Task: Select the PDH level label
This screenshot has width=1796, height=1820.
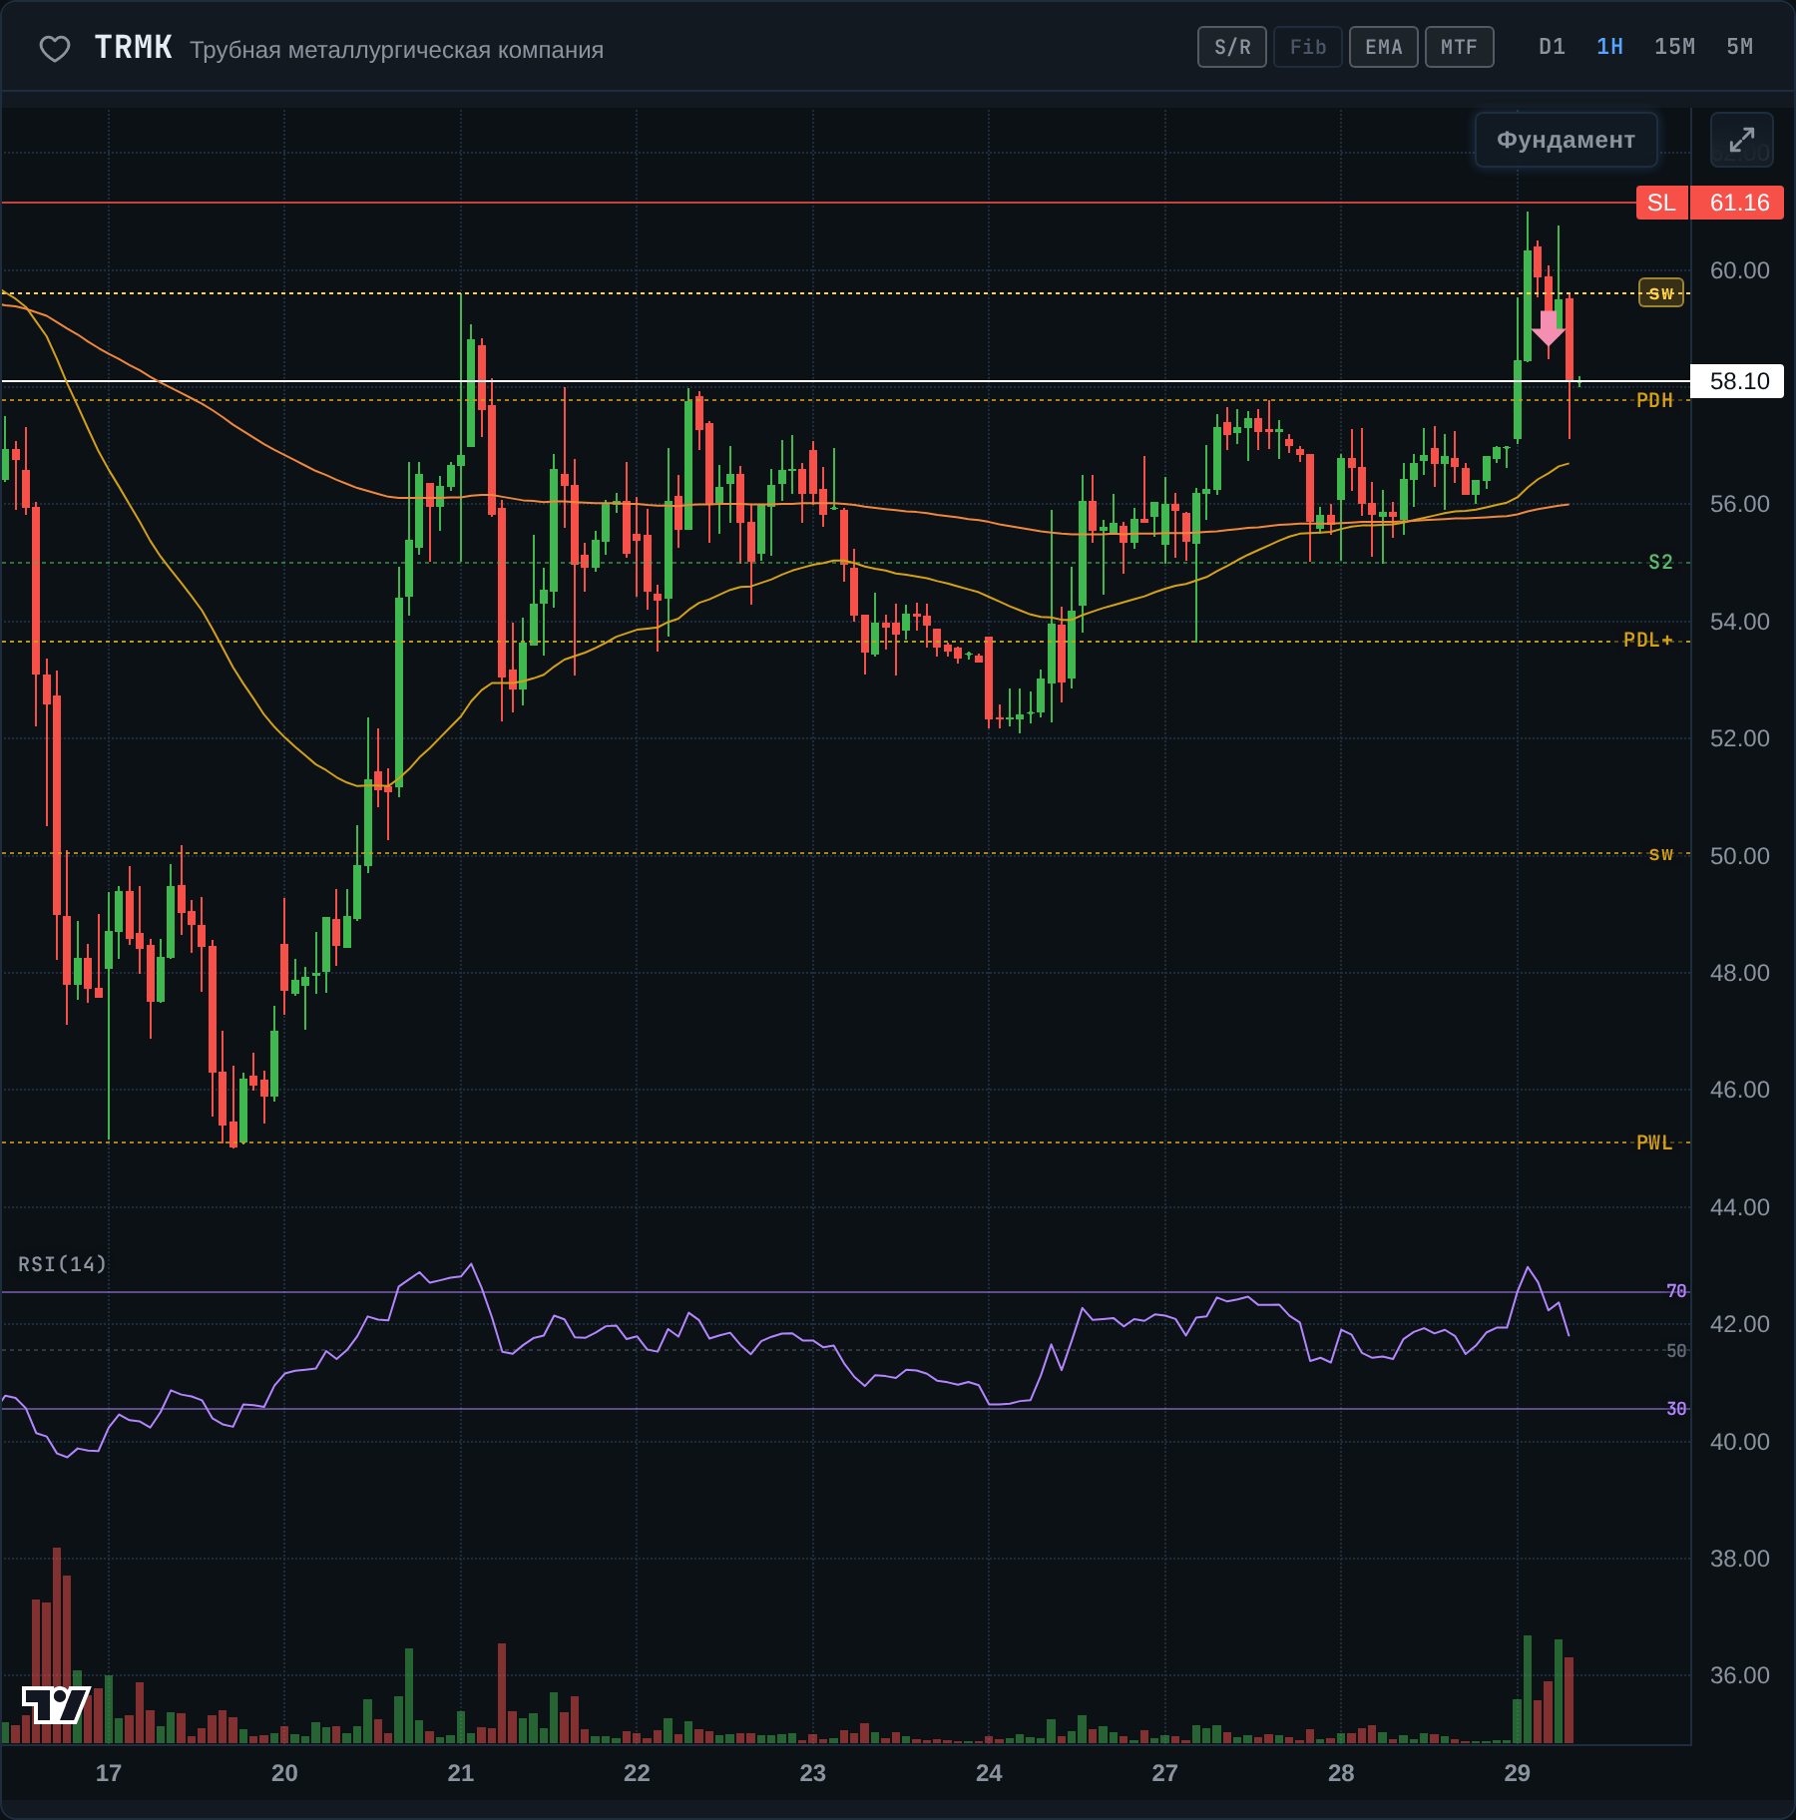Action: coord(1654,400)
